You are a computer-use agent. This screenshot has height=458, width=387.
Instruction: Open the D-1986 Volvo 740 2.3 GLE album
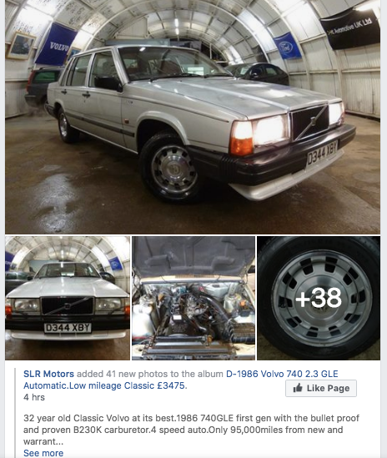pyautogui.click(x=282, y=374)
